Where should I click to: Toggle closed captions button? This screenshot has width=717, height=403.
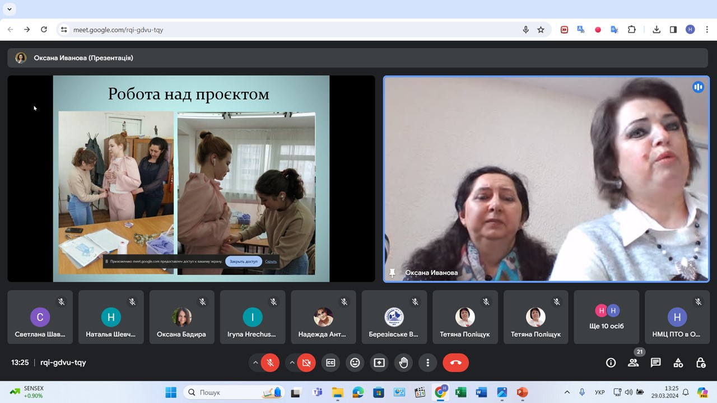330,363
